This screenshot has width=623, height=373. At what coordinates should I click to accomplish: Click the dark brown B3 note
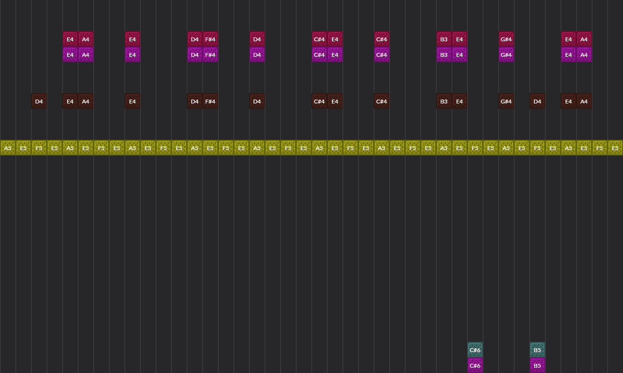click(x=444, y=101)
